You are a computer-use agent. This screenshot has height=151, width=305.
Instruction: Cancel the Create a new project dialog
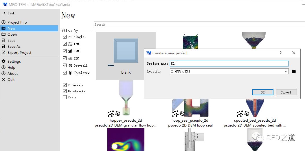click(x=286, y=92)
